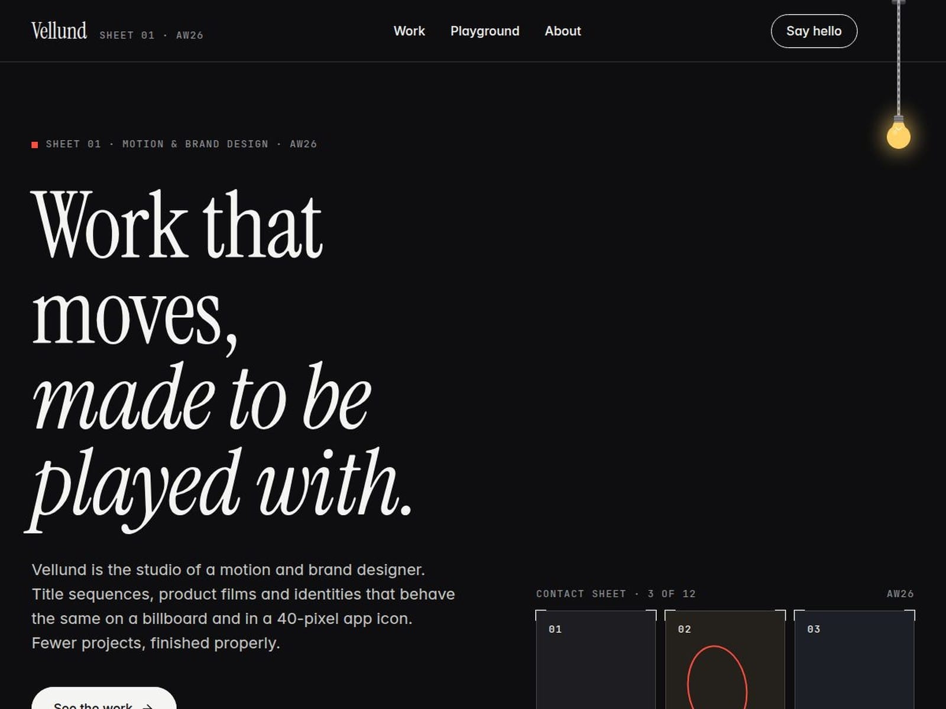
Task: Open the About page link
Action: point(563,31)
